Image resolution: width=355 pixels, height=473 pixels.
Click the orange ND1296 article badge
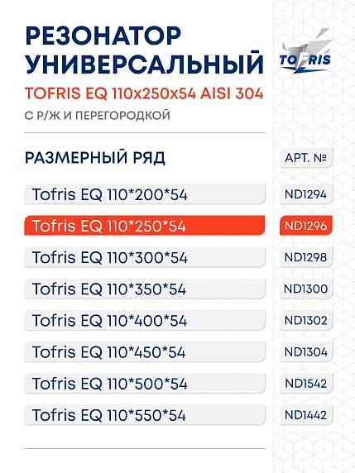click(x=306, y=226)
